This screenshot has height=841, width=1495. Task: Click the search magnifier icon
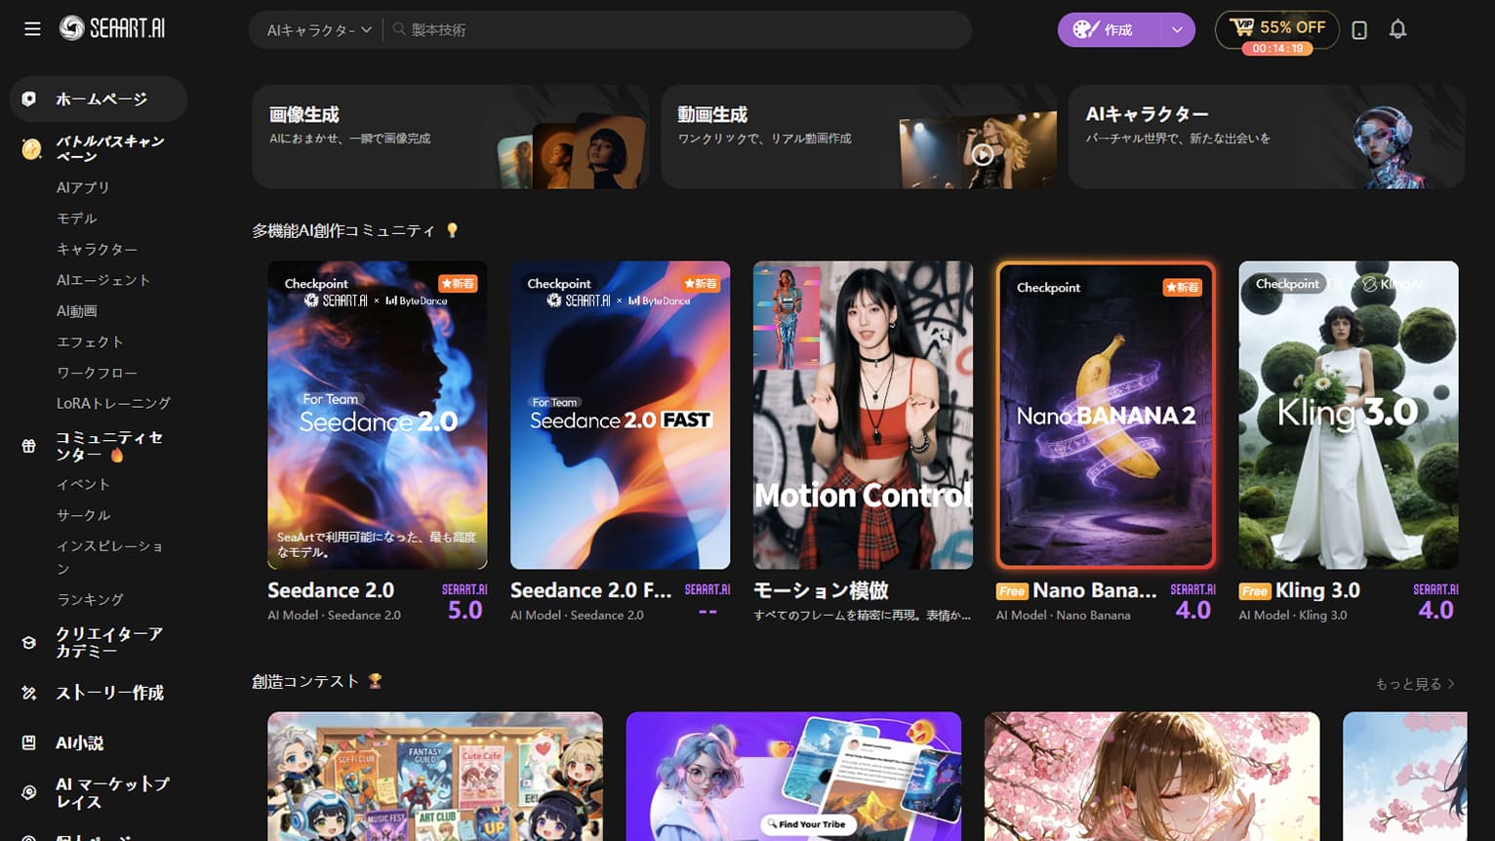click(399, 29)
